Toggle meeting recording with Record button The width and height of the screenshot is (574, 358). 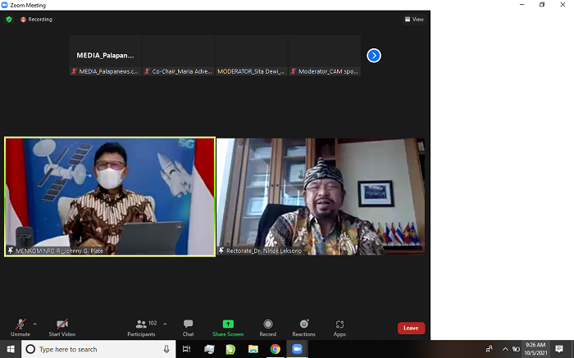click(x=267, y=327)
